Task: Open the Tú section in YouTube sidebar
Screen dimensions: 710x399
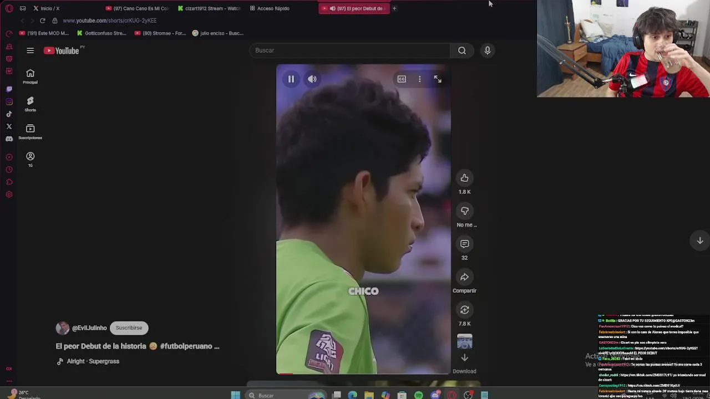Action: pyautogui.click(x=31, y=159)
